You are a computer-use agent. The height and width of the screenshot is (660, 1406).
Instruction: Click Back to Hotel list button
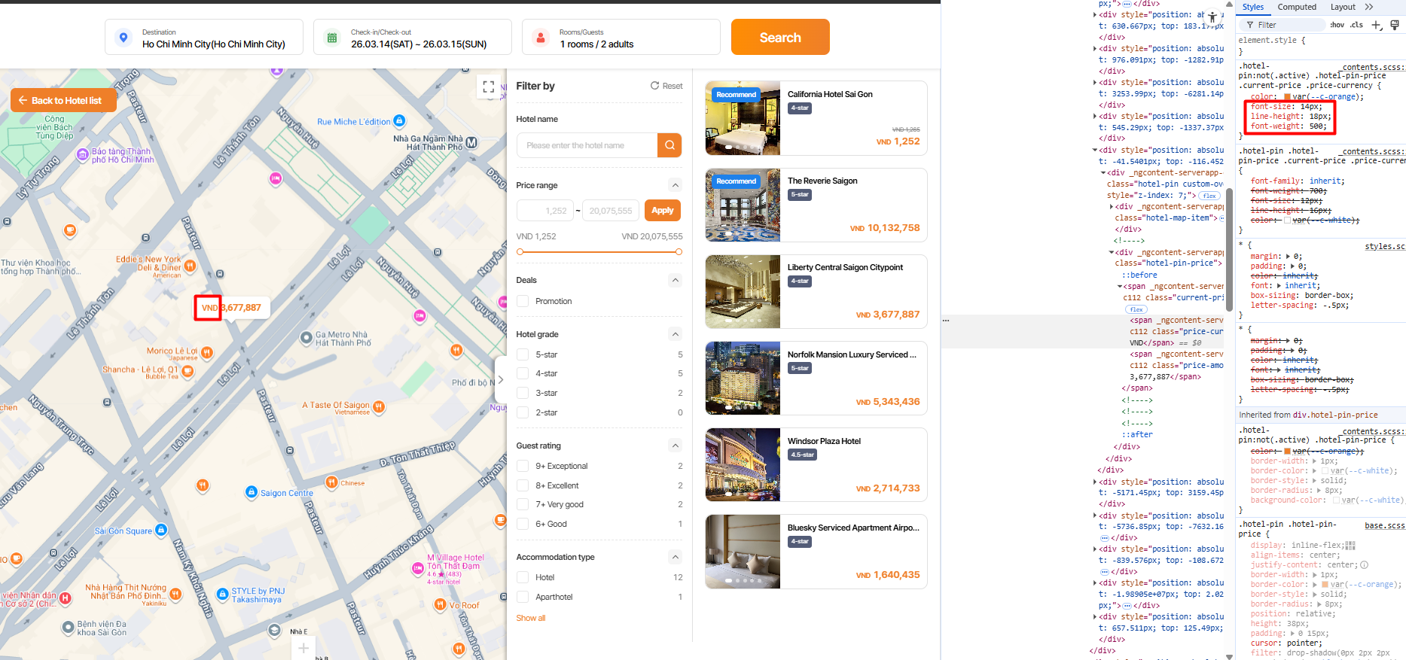63,100
